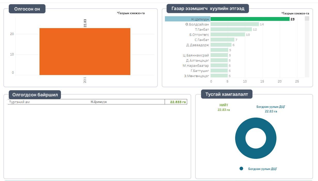
Task: Select the Д.Даваадорж bar
Action: 221,45
